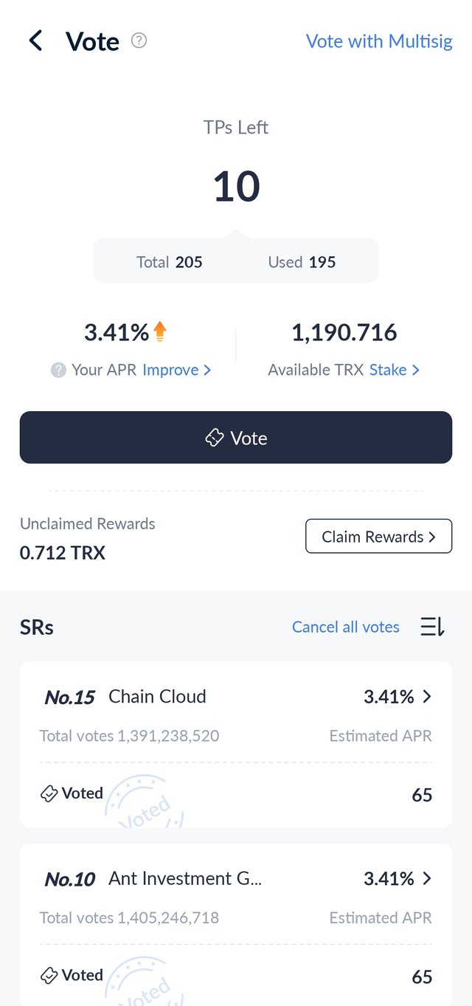
Task: Follow the Stake link for available TRX
Action: click(395, 370)
